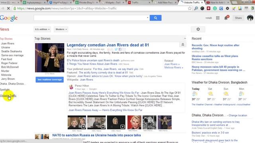Open Wikipedia Joan Rivers link
255x143 pixels.
click(x=86, y=79)
